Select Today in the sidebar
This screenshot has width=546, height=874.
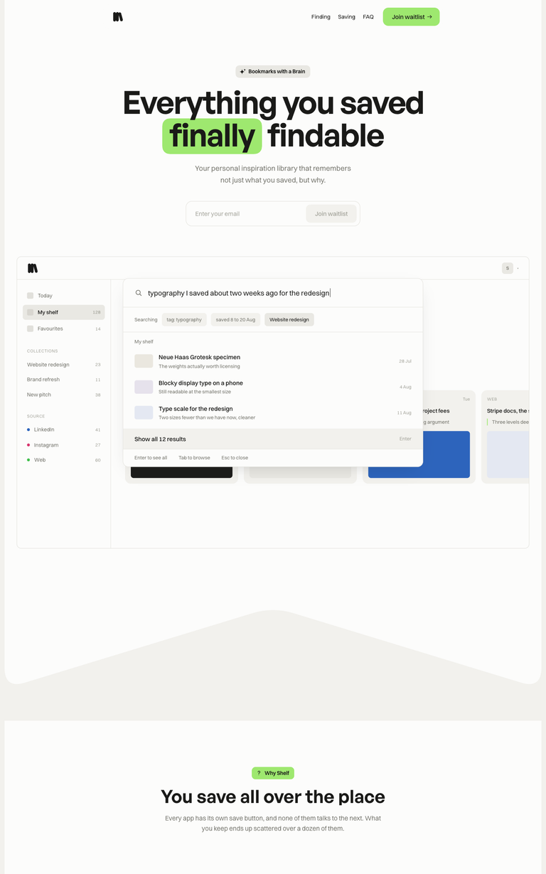pos(64,295)
